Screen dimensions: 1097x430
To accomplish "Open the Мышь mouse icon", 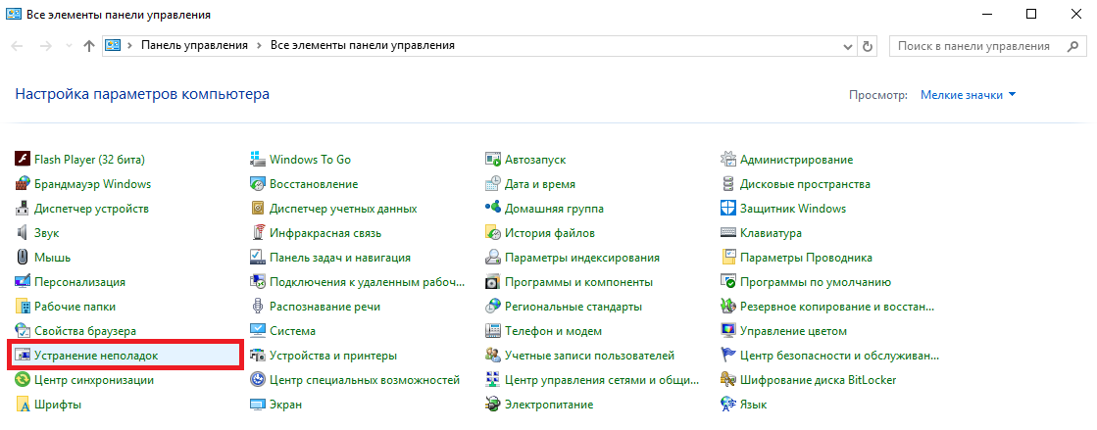I will coord(23,258).
